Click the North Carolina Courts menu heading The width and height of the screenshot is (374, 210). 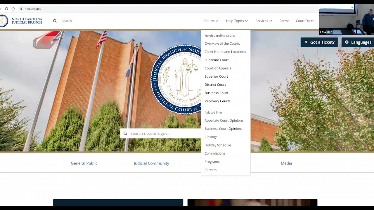[220, 36]
